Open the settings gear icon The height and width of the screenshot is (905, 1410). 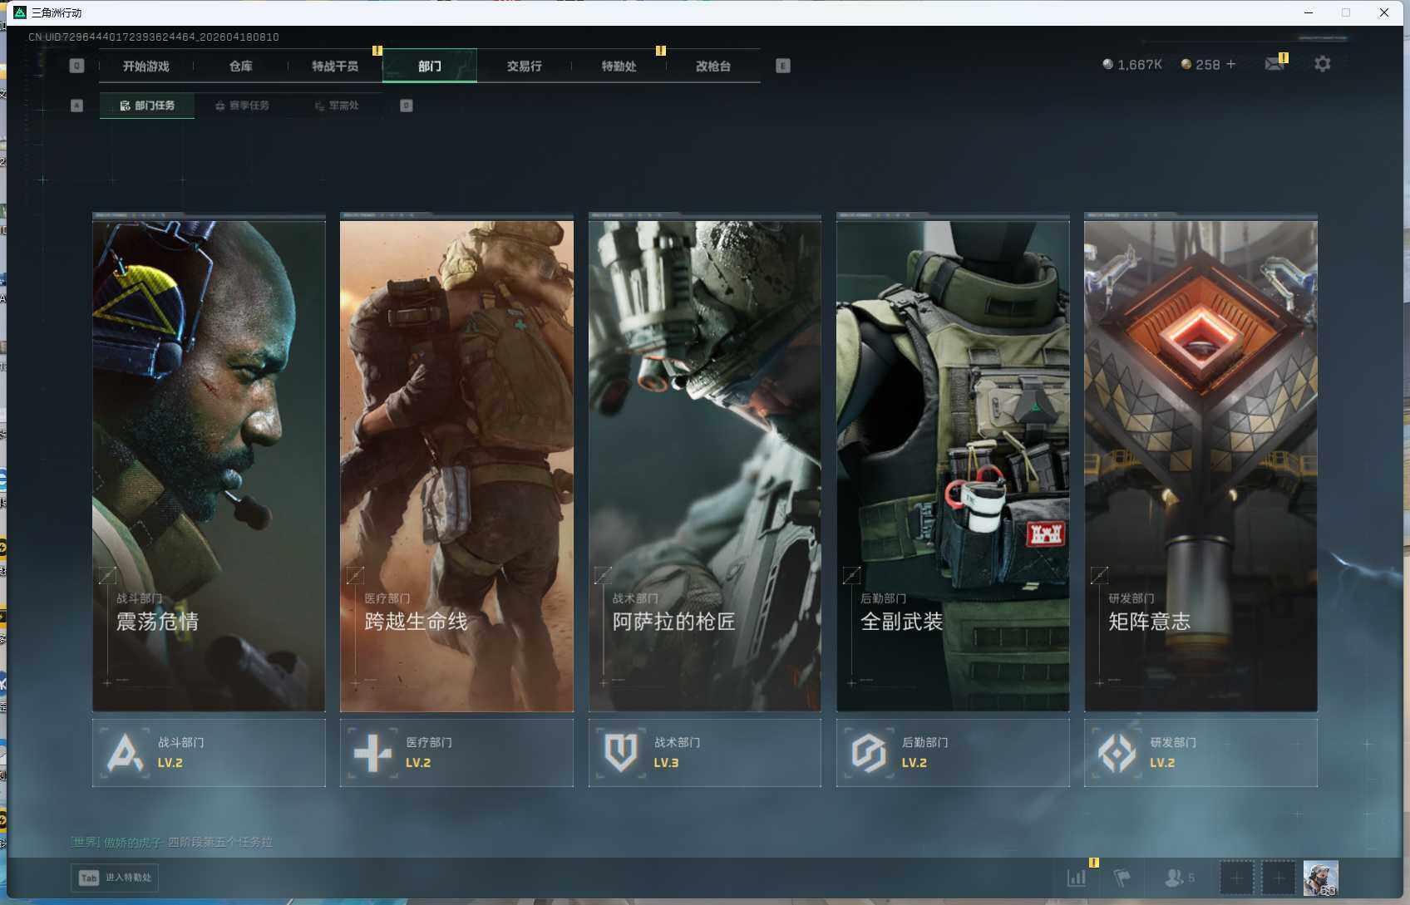point(1322,64)
